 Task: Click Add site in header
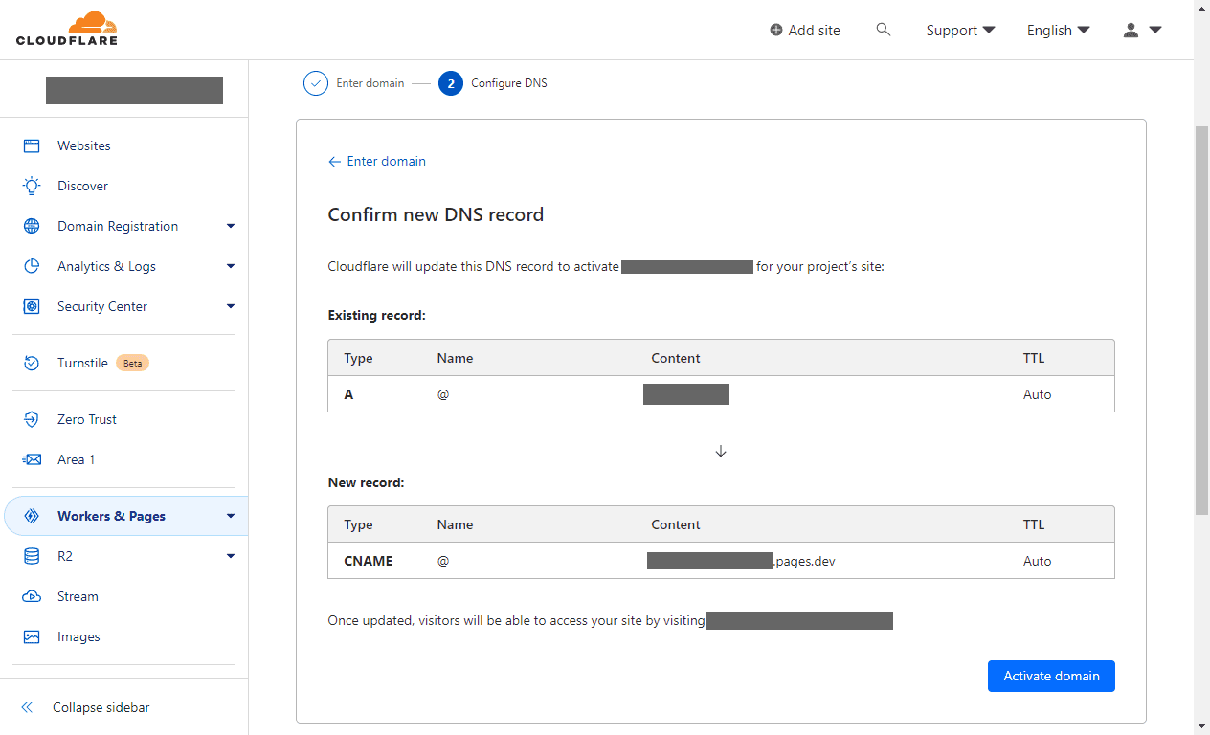click(805, 31)
